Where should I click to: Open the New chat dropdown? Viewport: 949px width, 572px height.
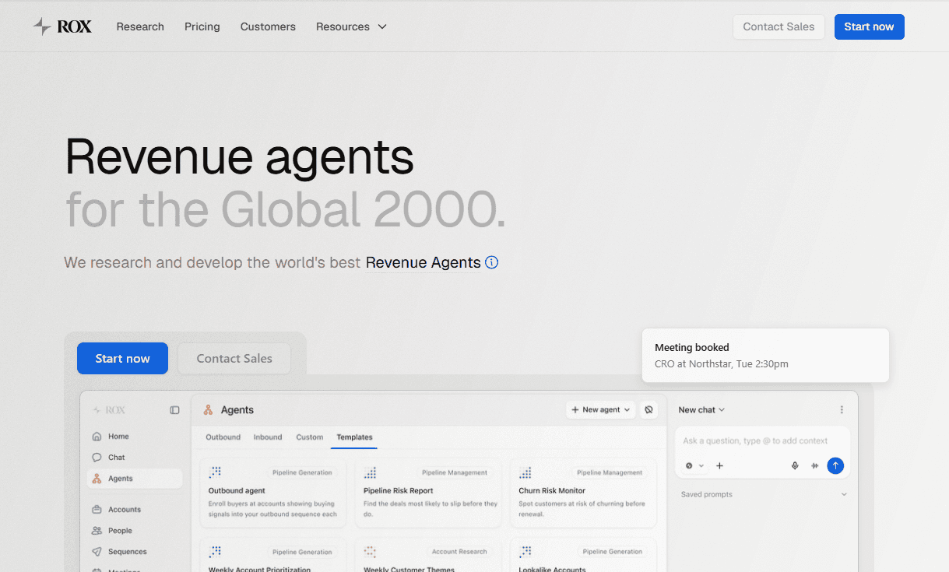701,410
